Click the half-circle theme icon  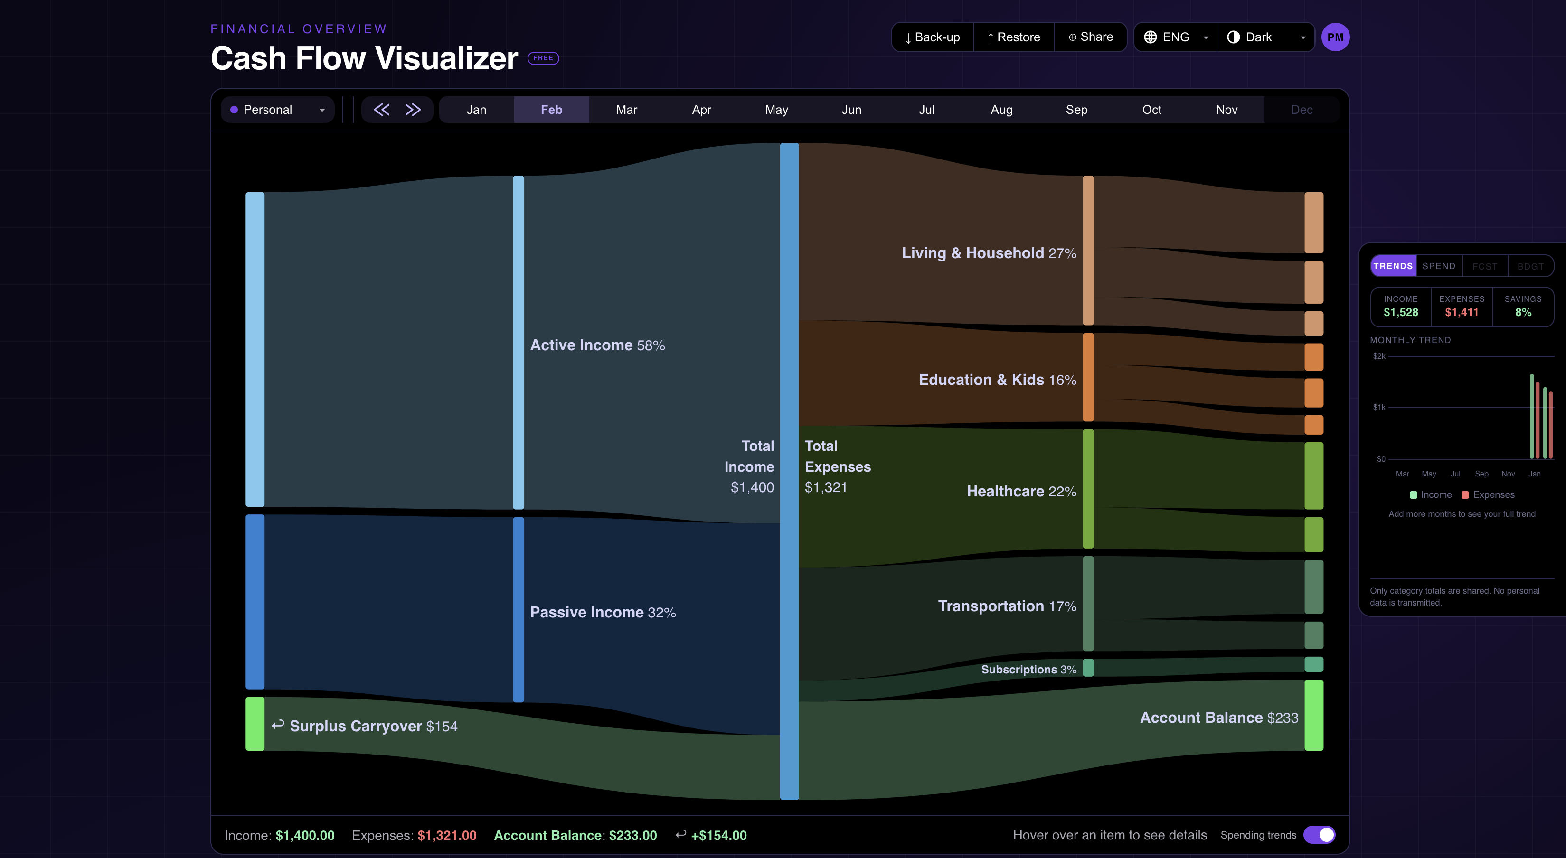(1233, 37)
